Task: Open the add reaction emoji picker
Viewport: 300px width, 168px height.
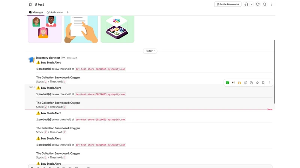Action: coord(245,83)
